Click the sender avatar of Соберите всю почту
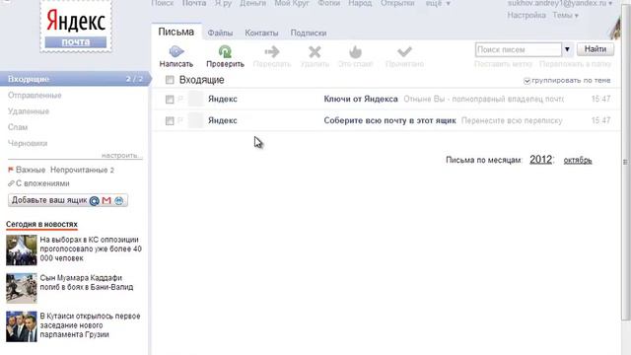Image resolution: width=631 pixels, height=355 pixels. [x=196, y=120]
